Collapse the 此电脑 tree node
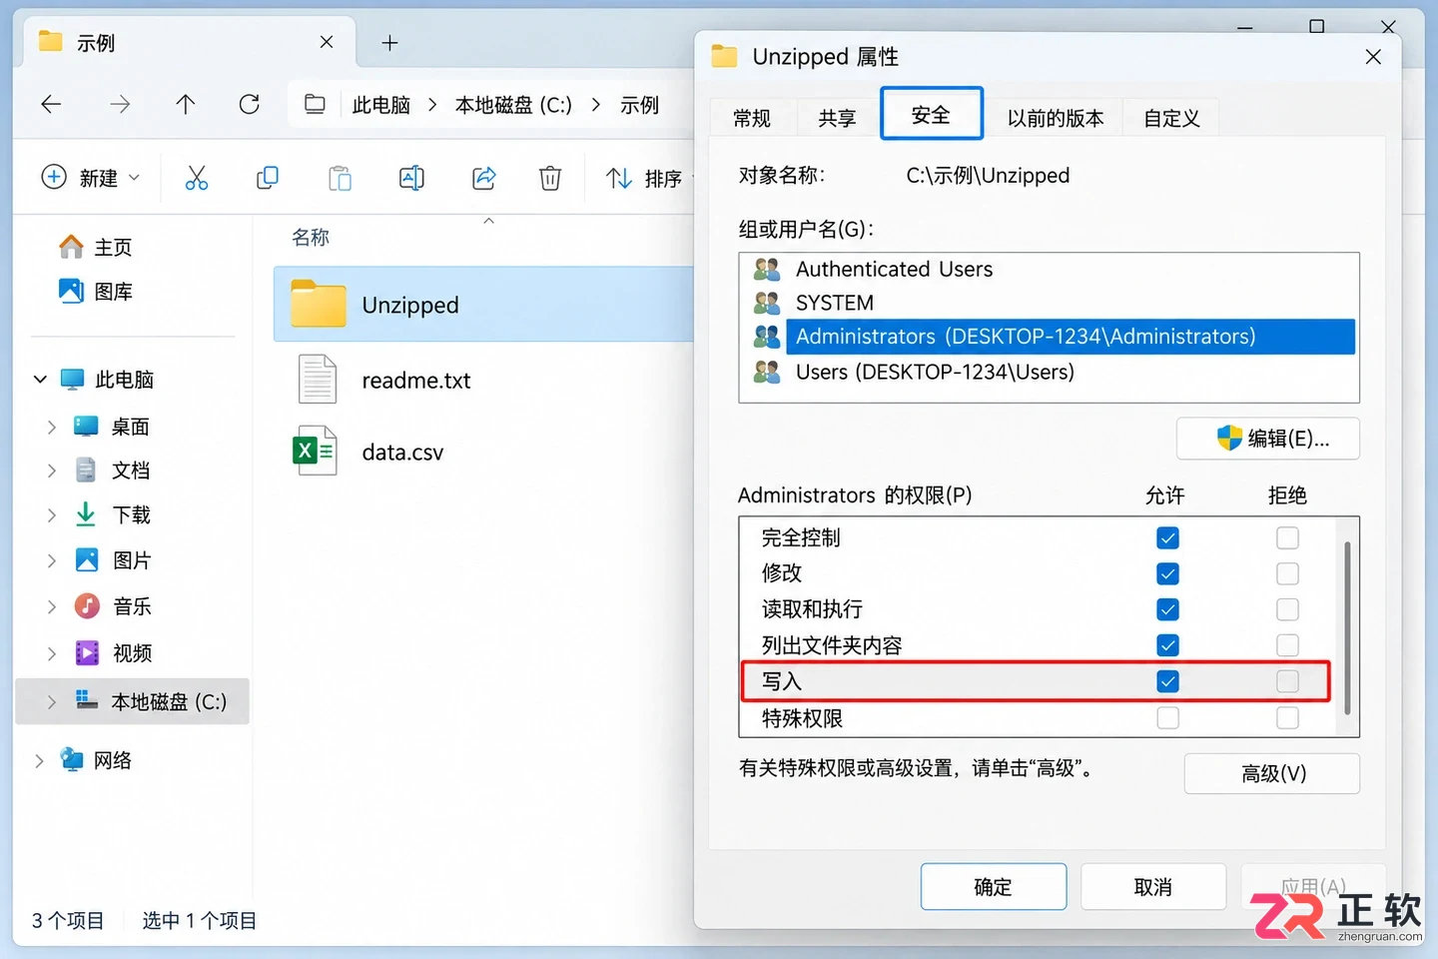 (x=40, y=379)
